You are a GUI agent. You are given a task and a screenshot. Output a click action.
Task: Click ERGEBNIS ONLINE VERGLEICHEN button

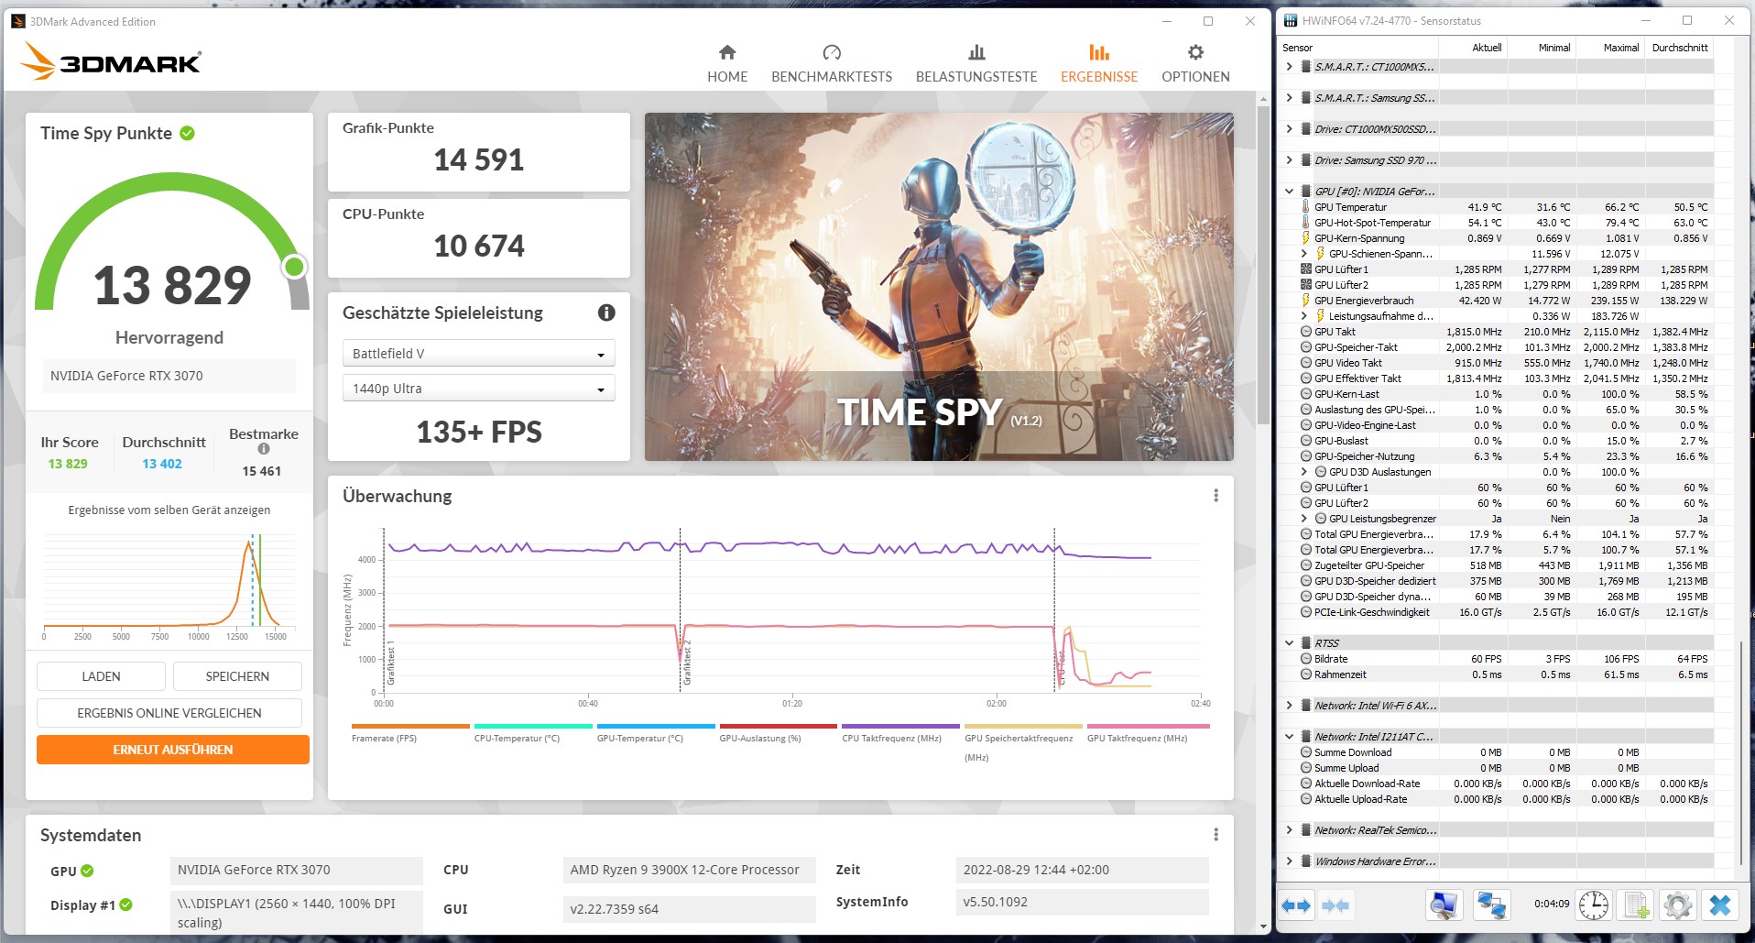(x=169, y=713)
